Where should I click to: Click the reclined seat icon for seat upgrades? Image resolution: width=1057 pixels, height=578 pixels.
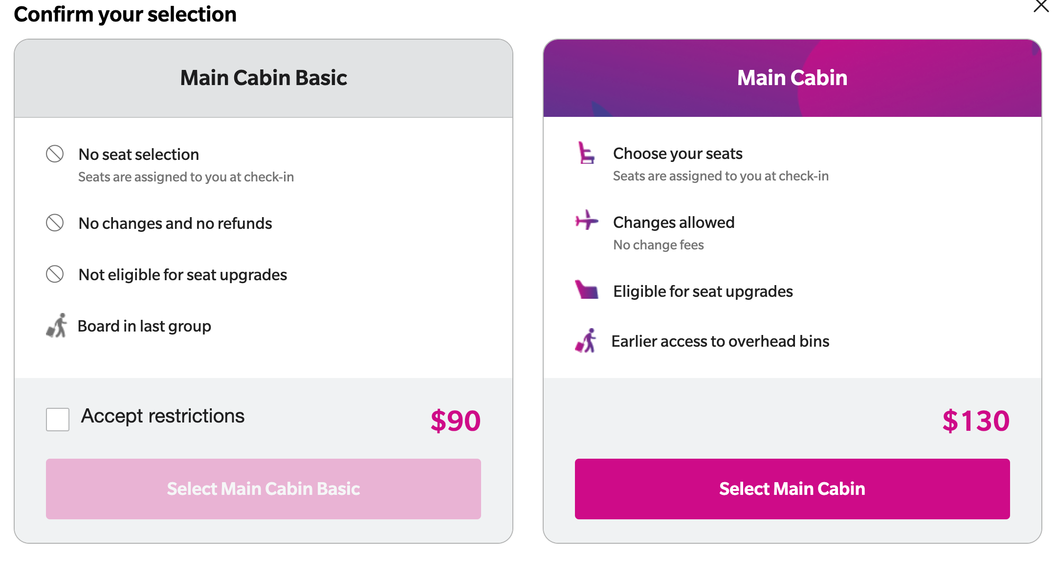pos(587,290)
